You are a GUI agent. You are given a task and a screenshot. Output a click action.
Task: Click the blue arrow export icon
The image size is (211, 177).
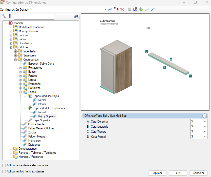pos(153,9)
